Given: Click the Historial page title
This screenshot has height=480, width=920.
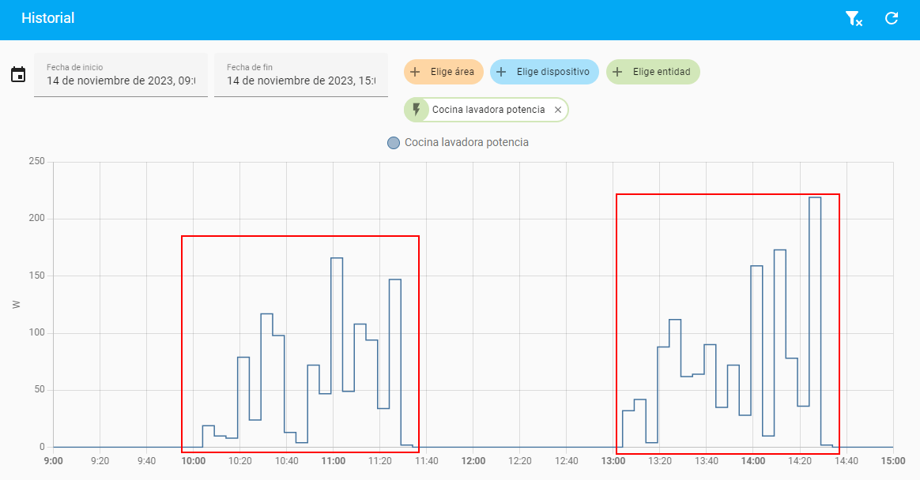Looking at the screenshot, I should click(x=47, y=18).
